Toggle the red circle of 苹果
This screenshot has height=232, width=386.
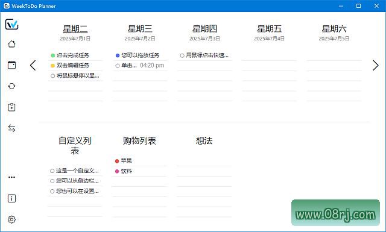(117, 161)
